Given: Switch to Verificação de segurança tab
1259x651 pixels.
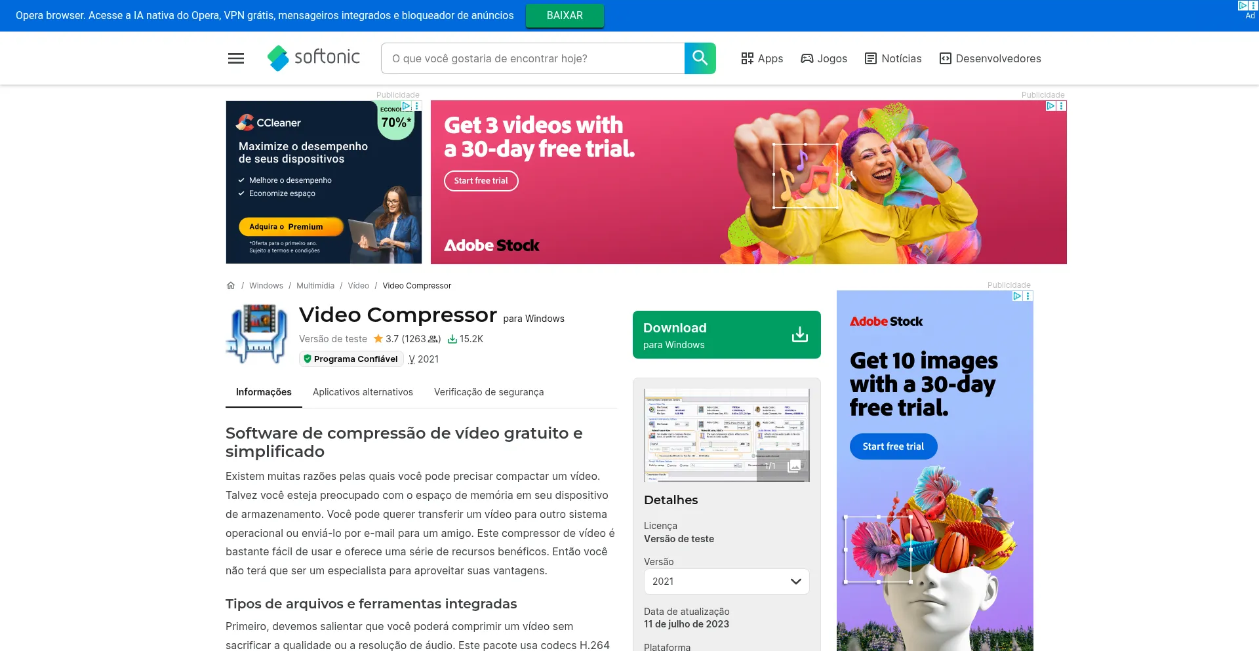Looking at the screenshot, I should [489, 392].
